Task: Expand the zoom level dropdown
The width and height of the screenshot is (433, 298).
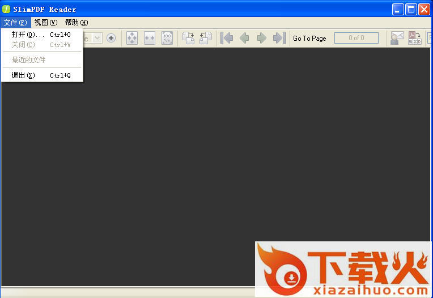Action: 97,38
